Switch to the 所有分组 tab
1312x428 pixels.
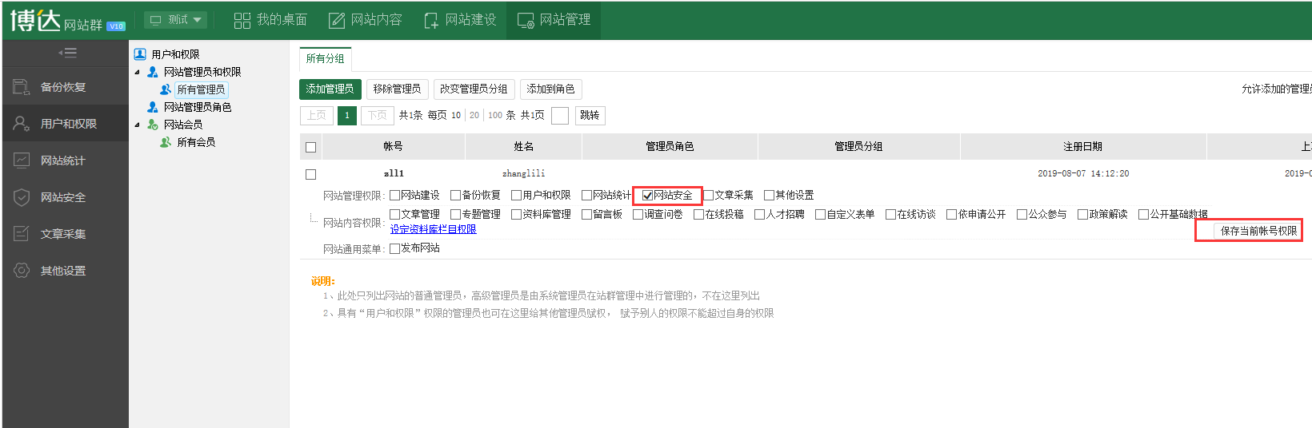click(x=325, y=58)
